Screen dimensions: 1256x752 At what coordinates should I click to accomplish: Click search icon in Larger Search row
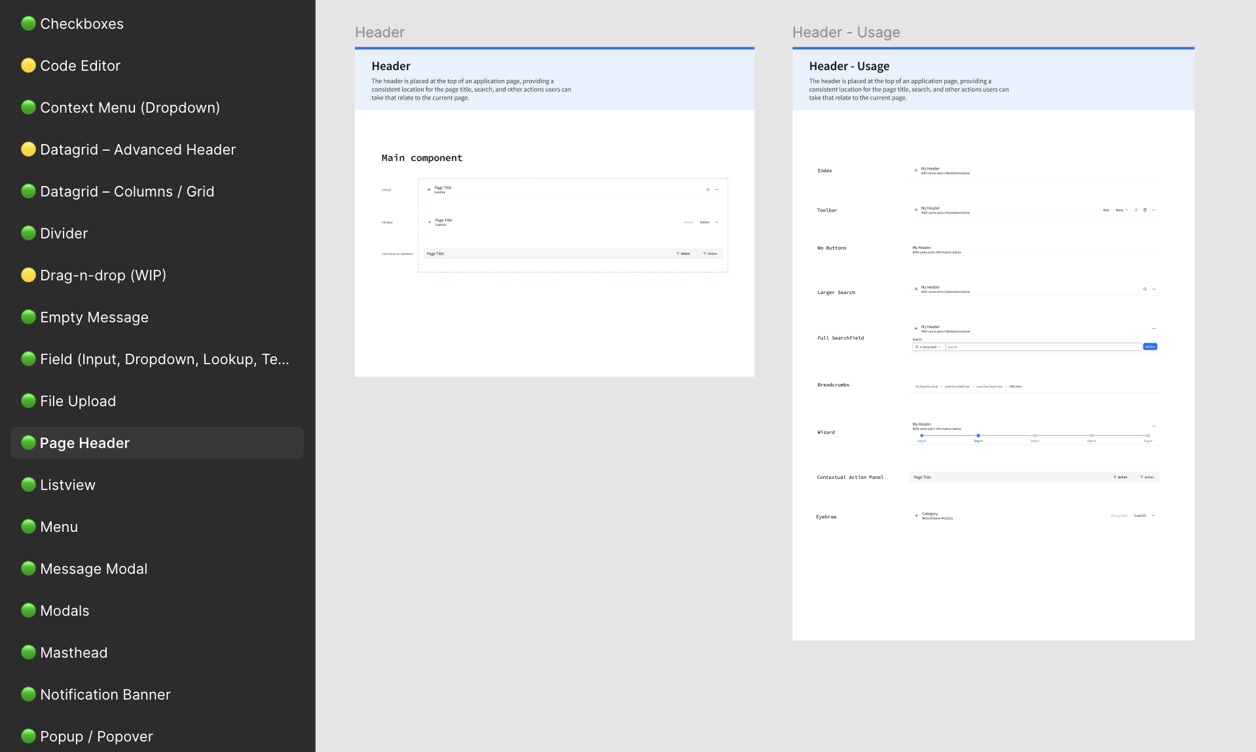click(x=1145, y=289)
